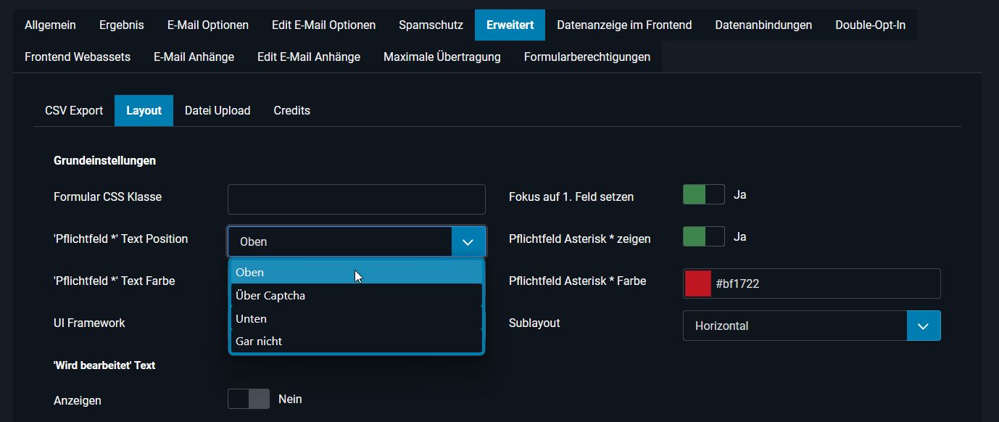Disable 'Pflichtfeld Asterisk * zeigen' switch
Viewport: 999px width, 422px height.
tap(703, 236)
